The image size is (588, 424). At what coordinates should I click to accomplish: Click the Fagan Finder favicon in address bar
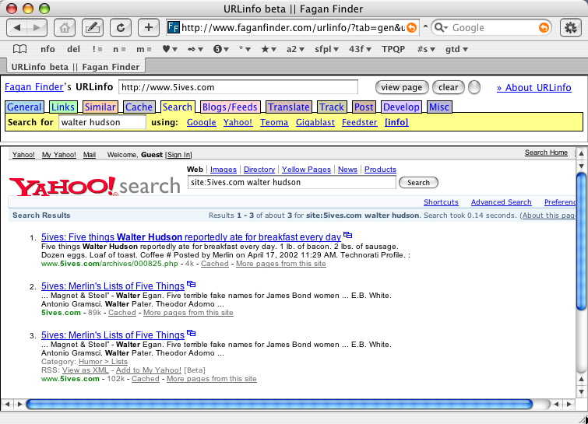click(x=173, y=27)
